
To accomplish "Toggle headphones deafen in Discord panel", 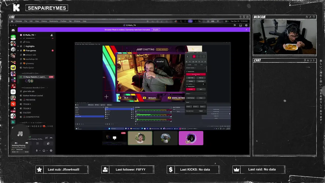I will (44, 150).
